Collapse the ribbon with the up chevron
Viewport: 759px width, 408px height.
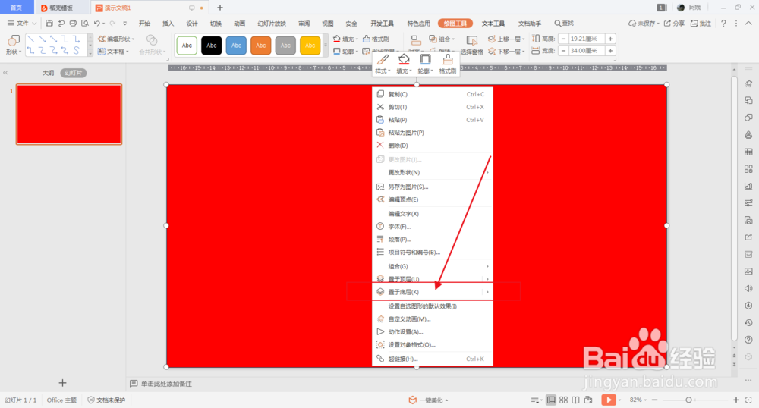click(x=748, y=24)
